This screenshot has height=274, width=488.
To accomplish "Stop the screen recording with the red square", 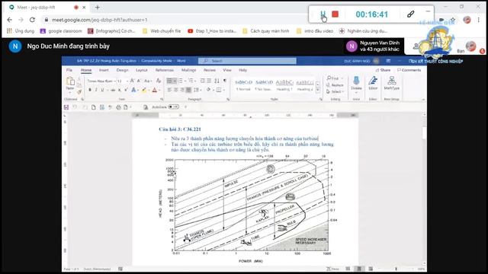I will click(x=335, y=14).
